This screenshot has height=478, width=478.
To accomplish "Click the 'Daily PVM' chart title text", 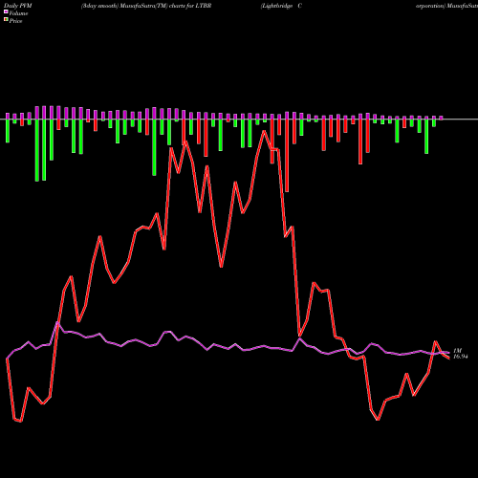I will 18,6.
